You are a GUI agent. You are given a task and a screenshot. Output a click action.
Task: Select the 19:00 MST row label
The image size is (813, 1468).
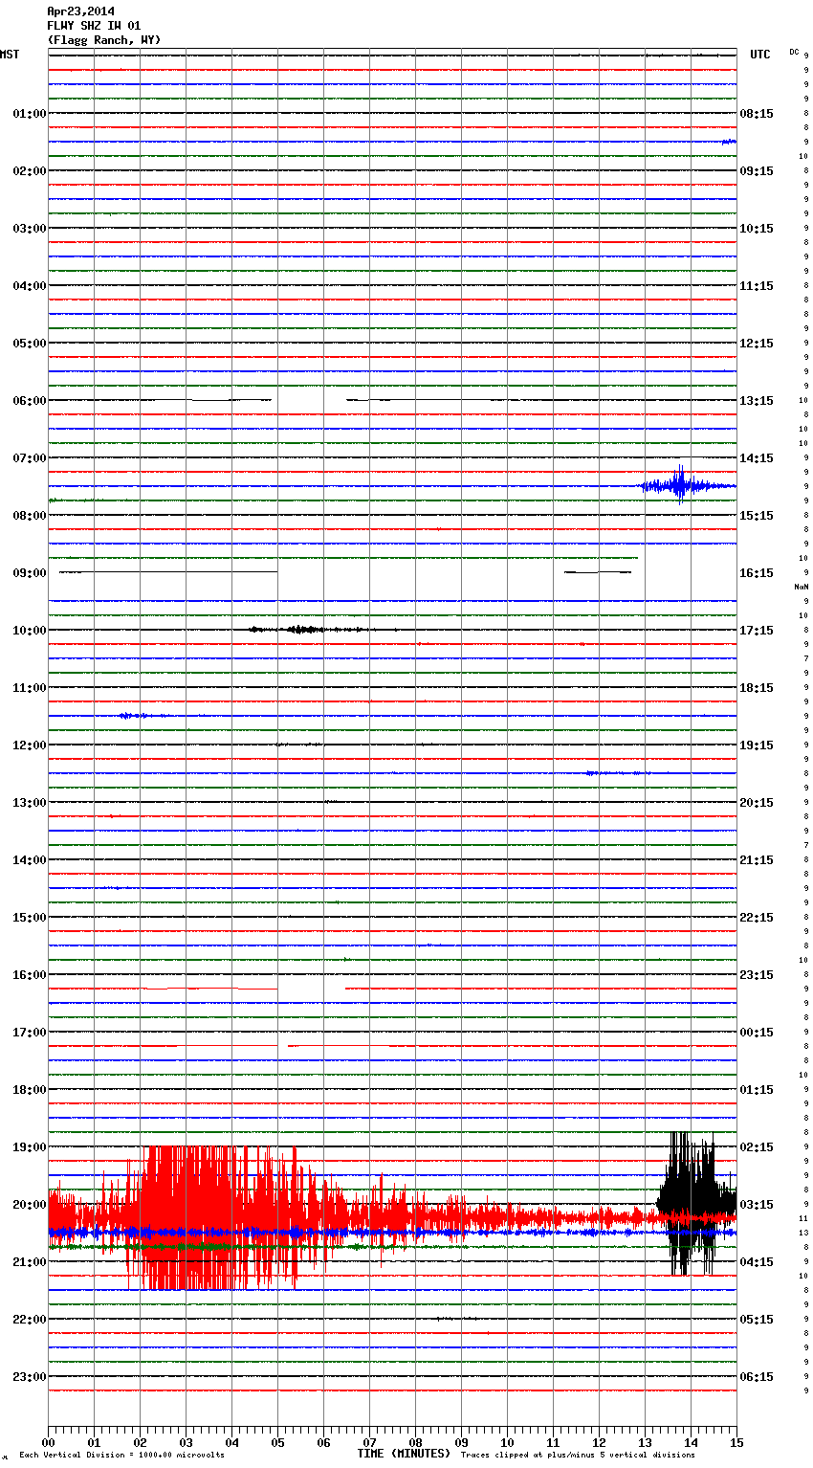point(29,1147)
